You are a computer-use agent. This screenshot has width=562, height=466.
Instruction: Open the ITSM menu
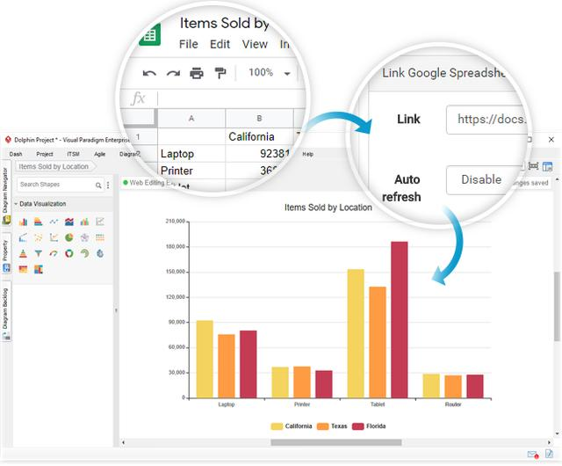click(x=73, y=154)
